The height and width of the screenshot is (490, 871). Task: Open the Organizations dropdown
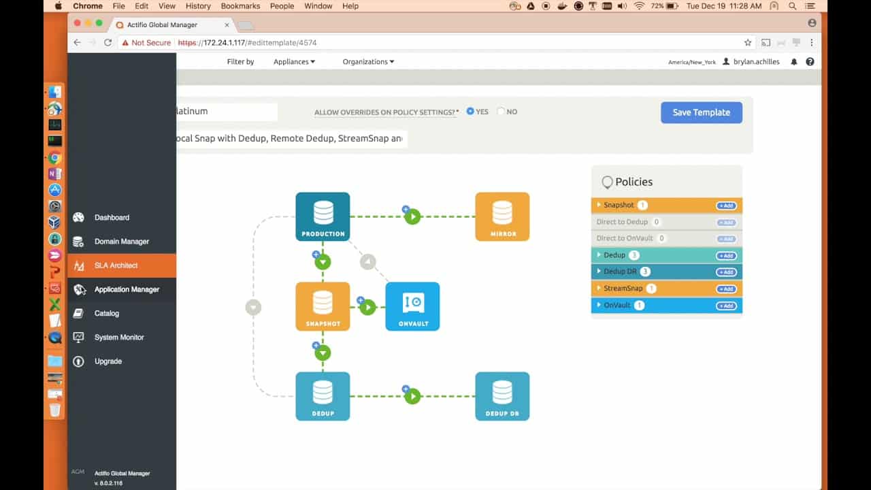click(x=368, y=62)
